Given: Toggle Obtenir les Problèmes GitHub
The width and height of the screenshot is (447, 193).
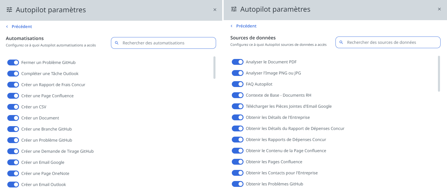Looking at the screenshot, I should [237, 184].
